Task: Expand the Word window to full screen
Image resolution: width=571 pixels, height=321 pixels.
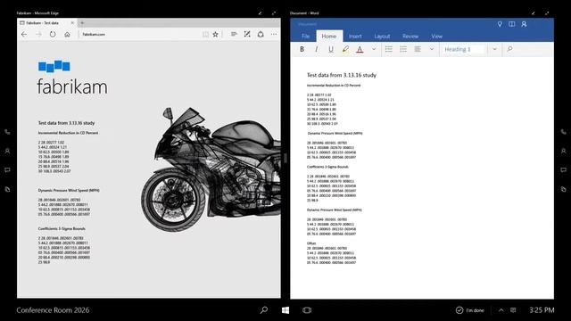Action: [547, 13]
